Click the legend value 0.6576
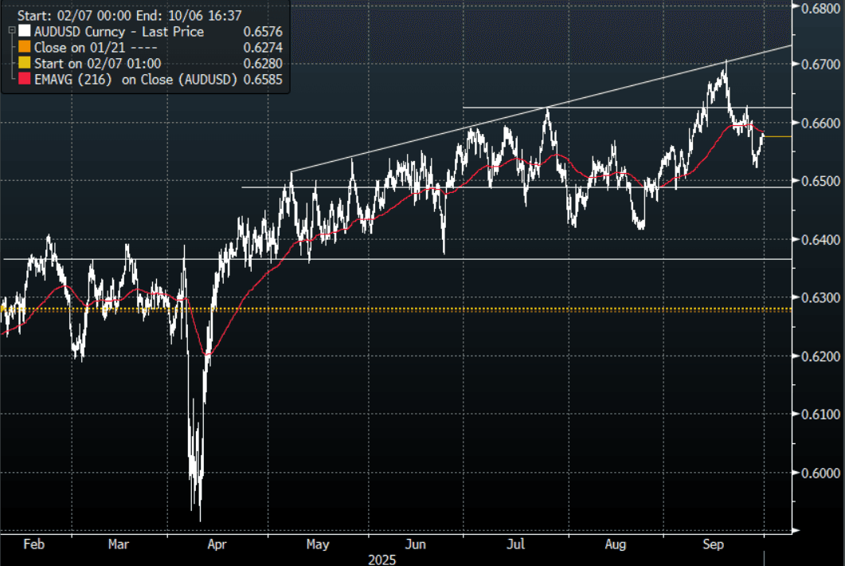The width and height of the screenshot is (845, 566). click(263, 32)
